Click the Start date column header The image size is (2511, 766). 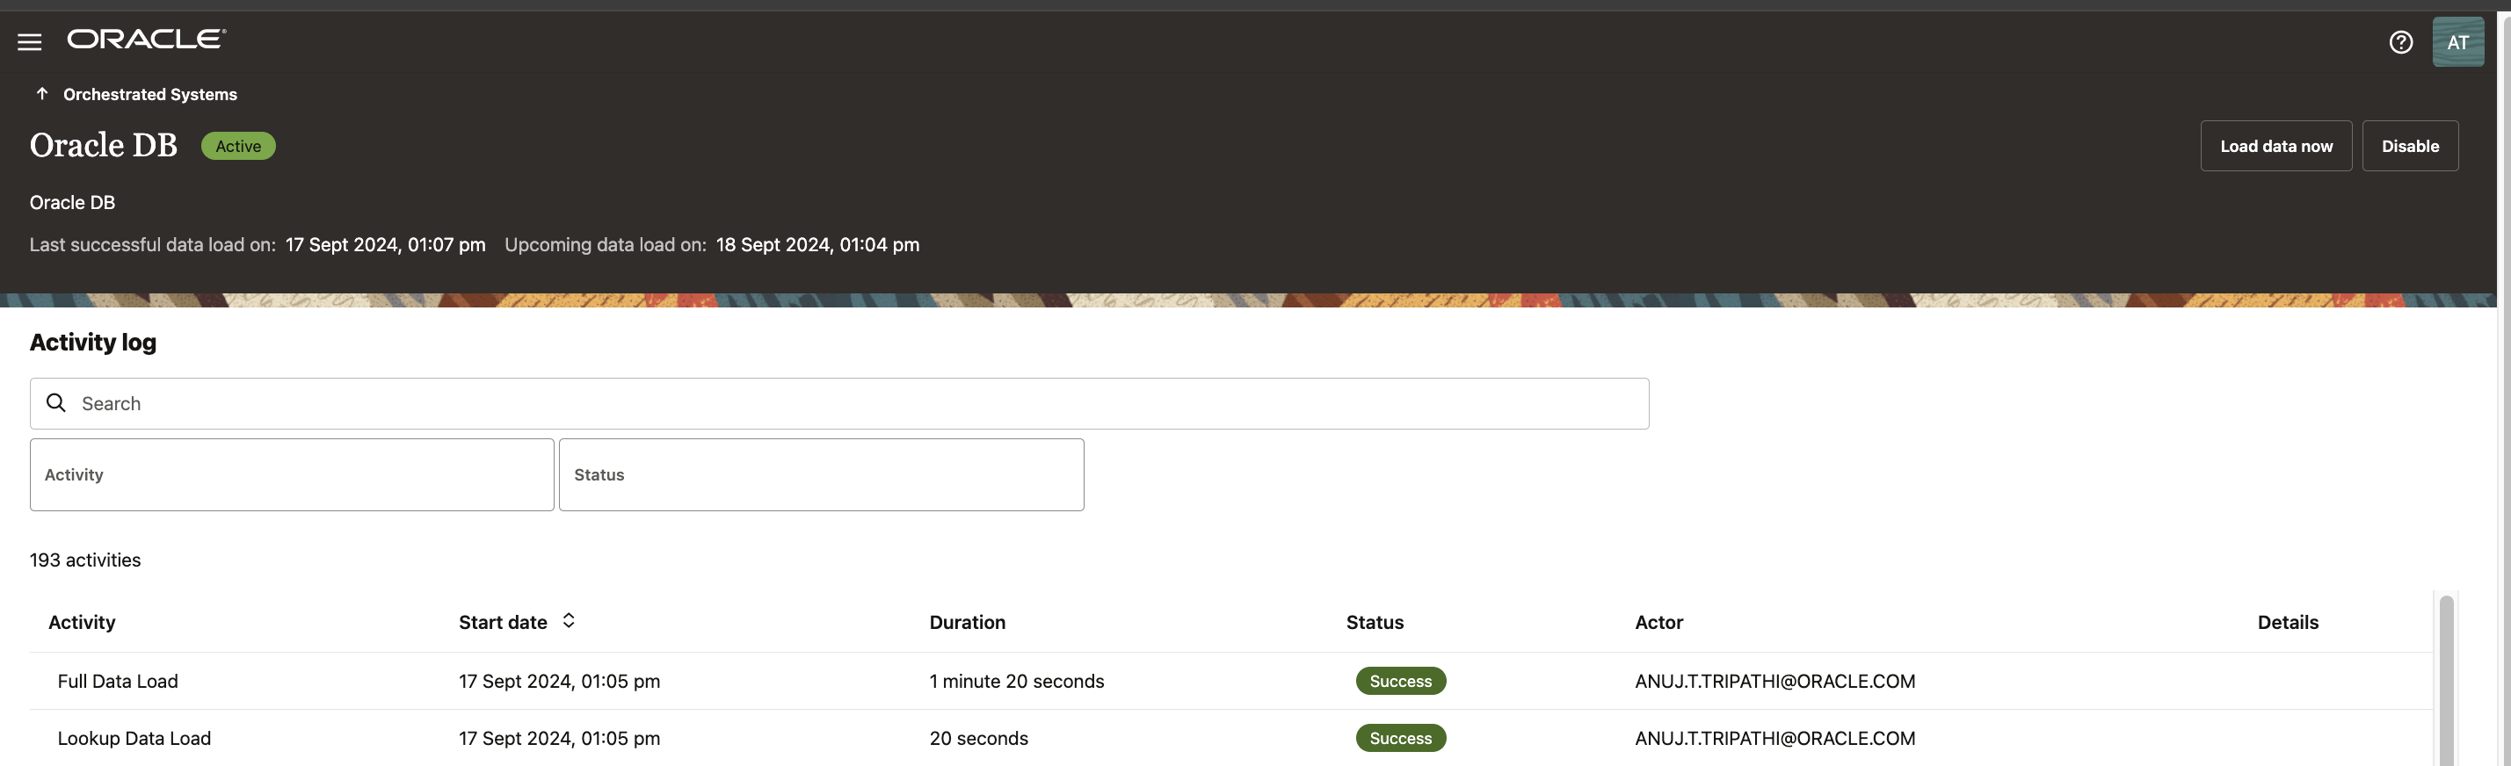[503, 622]
